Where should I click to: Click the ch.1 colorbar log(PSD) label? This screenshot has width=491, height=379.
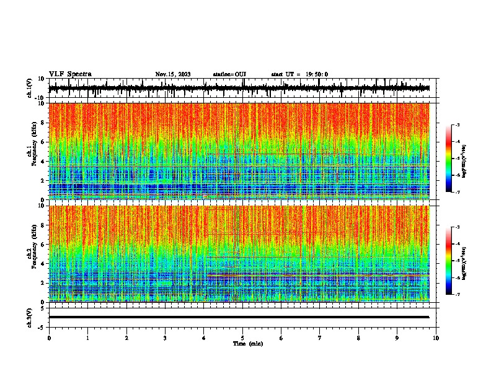(464, 161)
